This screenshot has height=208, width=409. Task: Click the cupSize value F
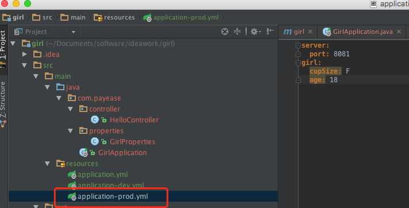click(x=347, y=71)
